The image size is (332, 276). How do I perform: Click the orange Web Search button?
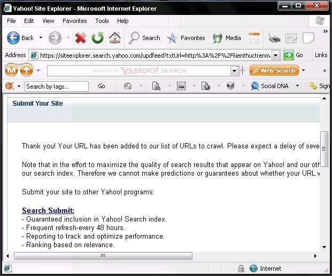pyautogui.click(x=273, y=70)
